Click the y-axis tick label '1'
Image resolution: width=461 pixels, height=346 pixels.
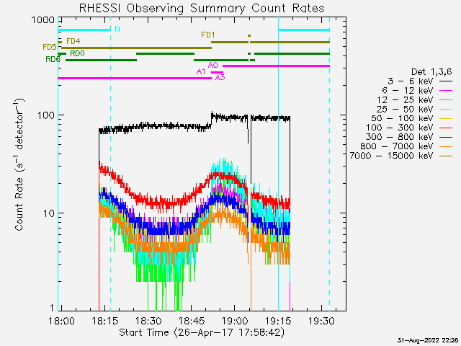click(x=52, y=308)
